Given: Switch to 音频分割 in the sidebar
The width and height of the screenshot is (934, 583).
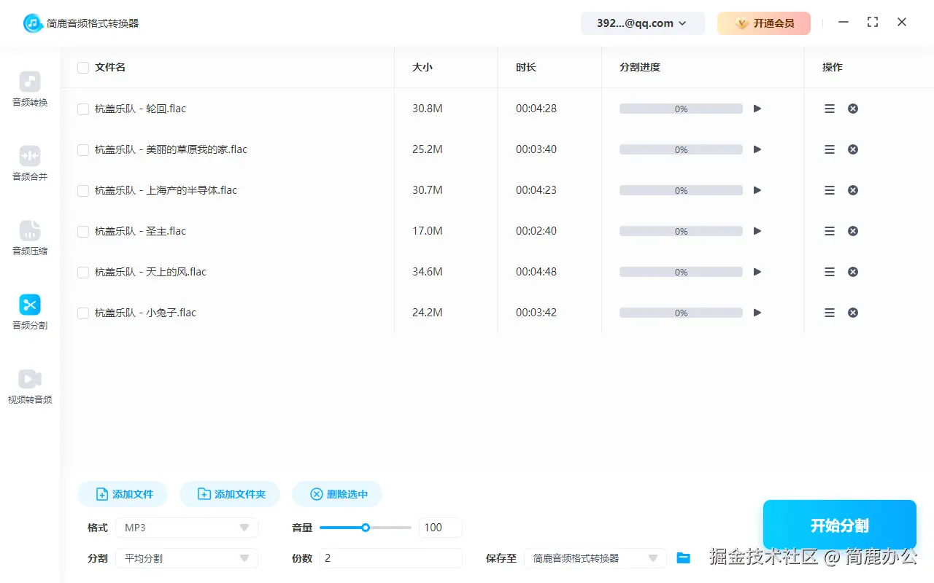Looking at the screenshot, I should click(30, 312).
